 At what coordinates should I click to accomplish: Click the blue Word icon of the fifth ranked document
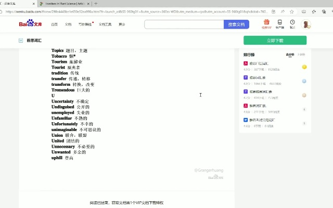(246, 120)
